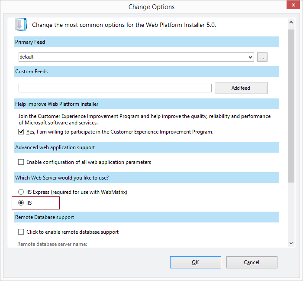
Task: Click the Advanced web application support header
Action: tap(146, 147)
